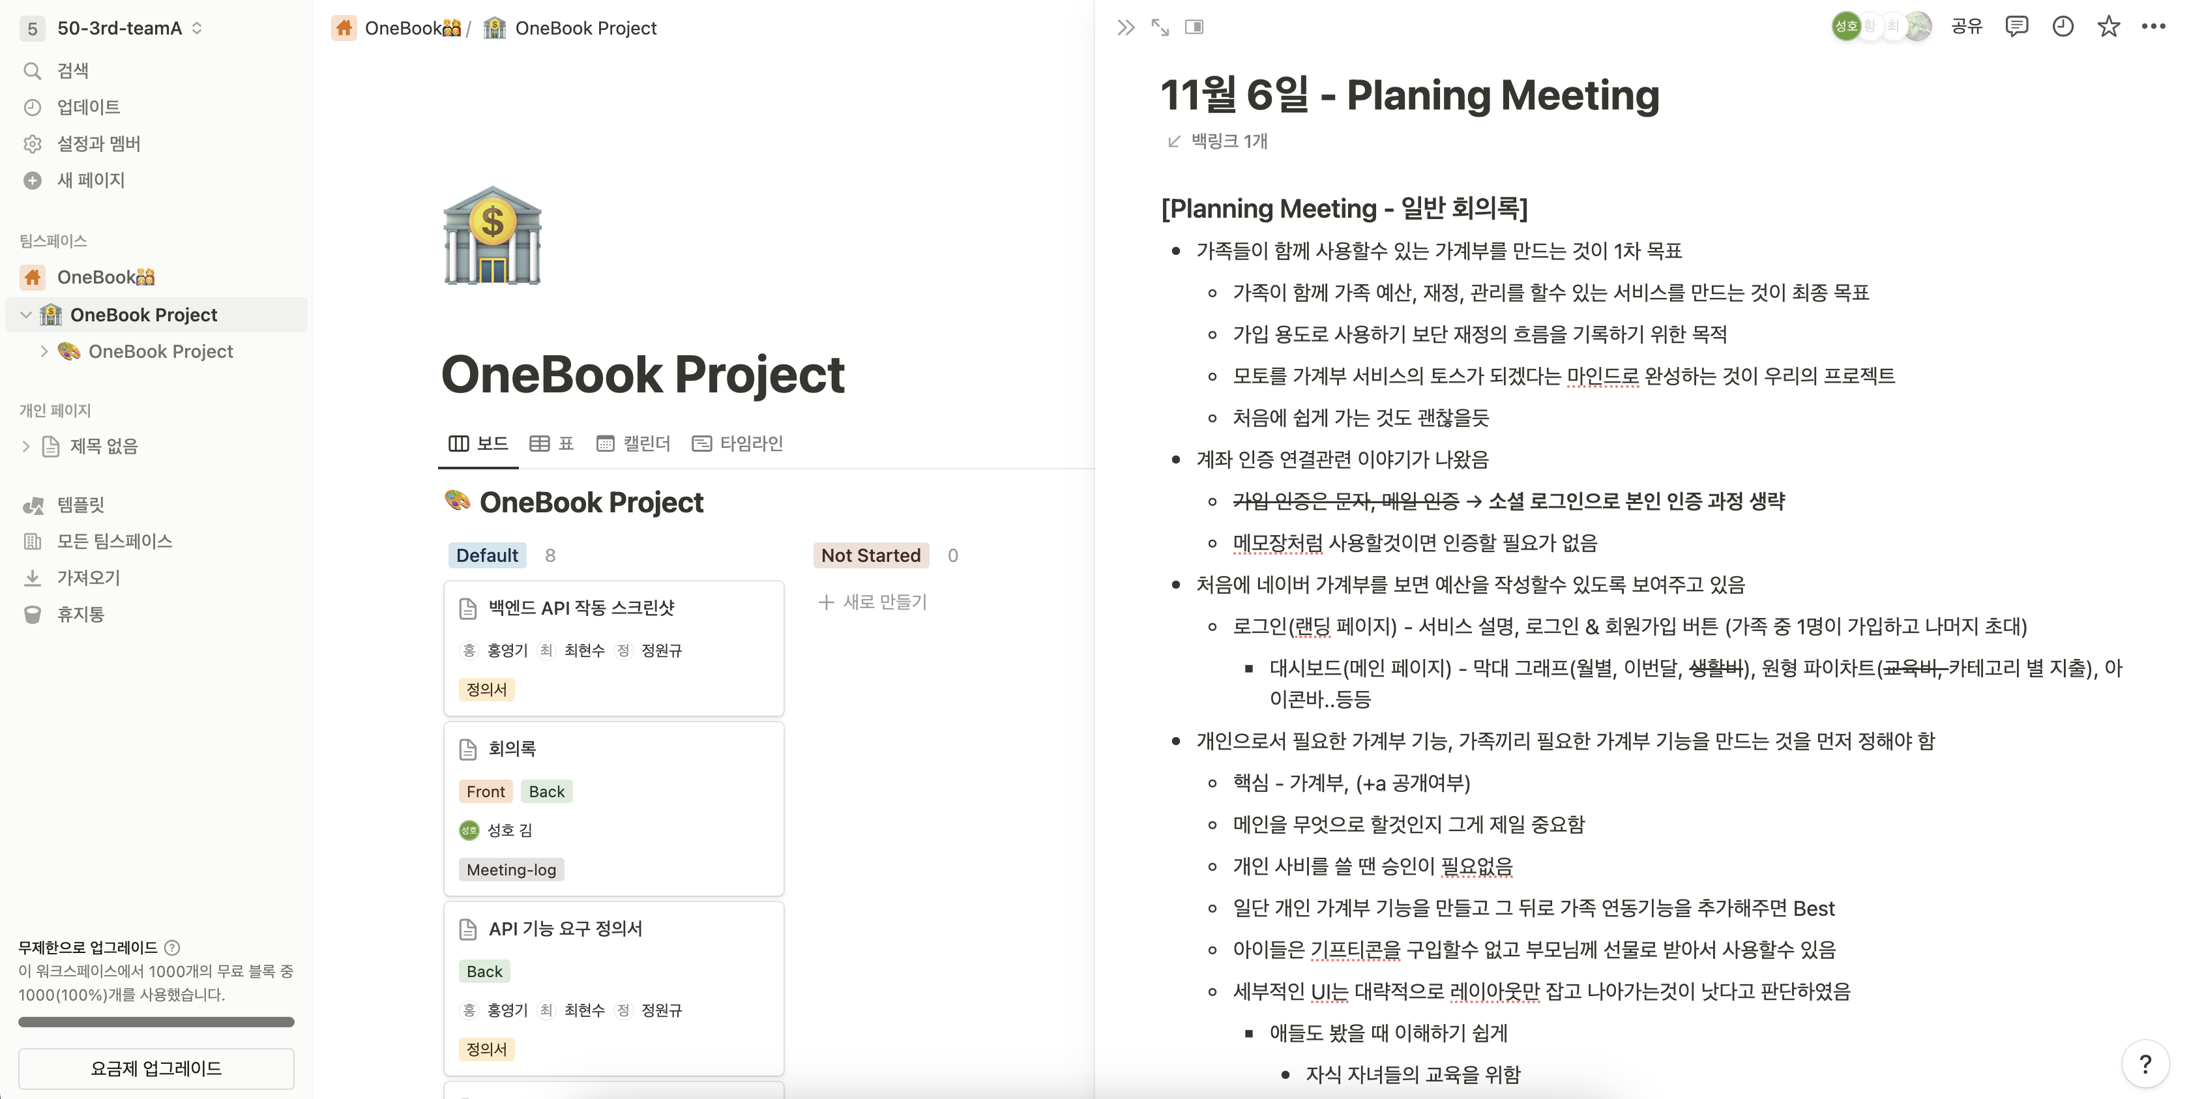This screenshot has height=1099, width=2189.
Task: Expand the 제목 없음 private page
Action: click(25, 447)
